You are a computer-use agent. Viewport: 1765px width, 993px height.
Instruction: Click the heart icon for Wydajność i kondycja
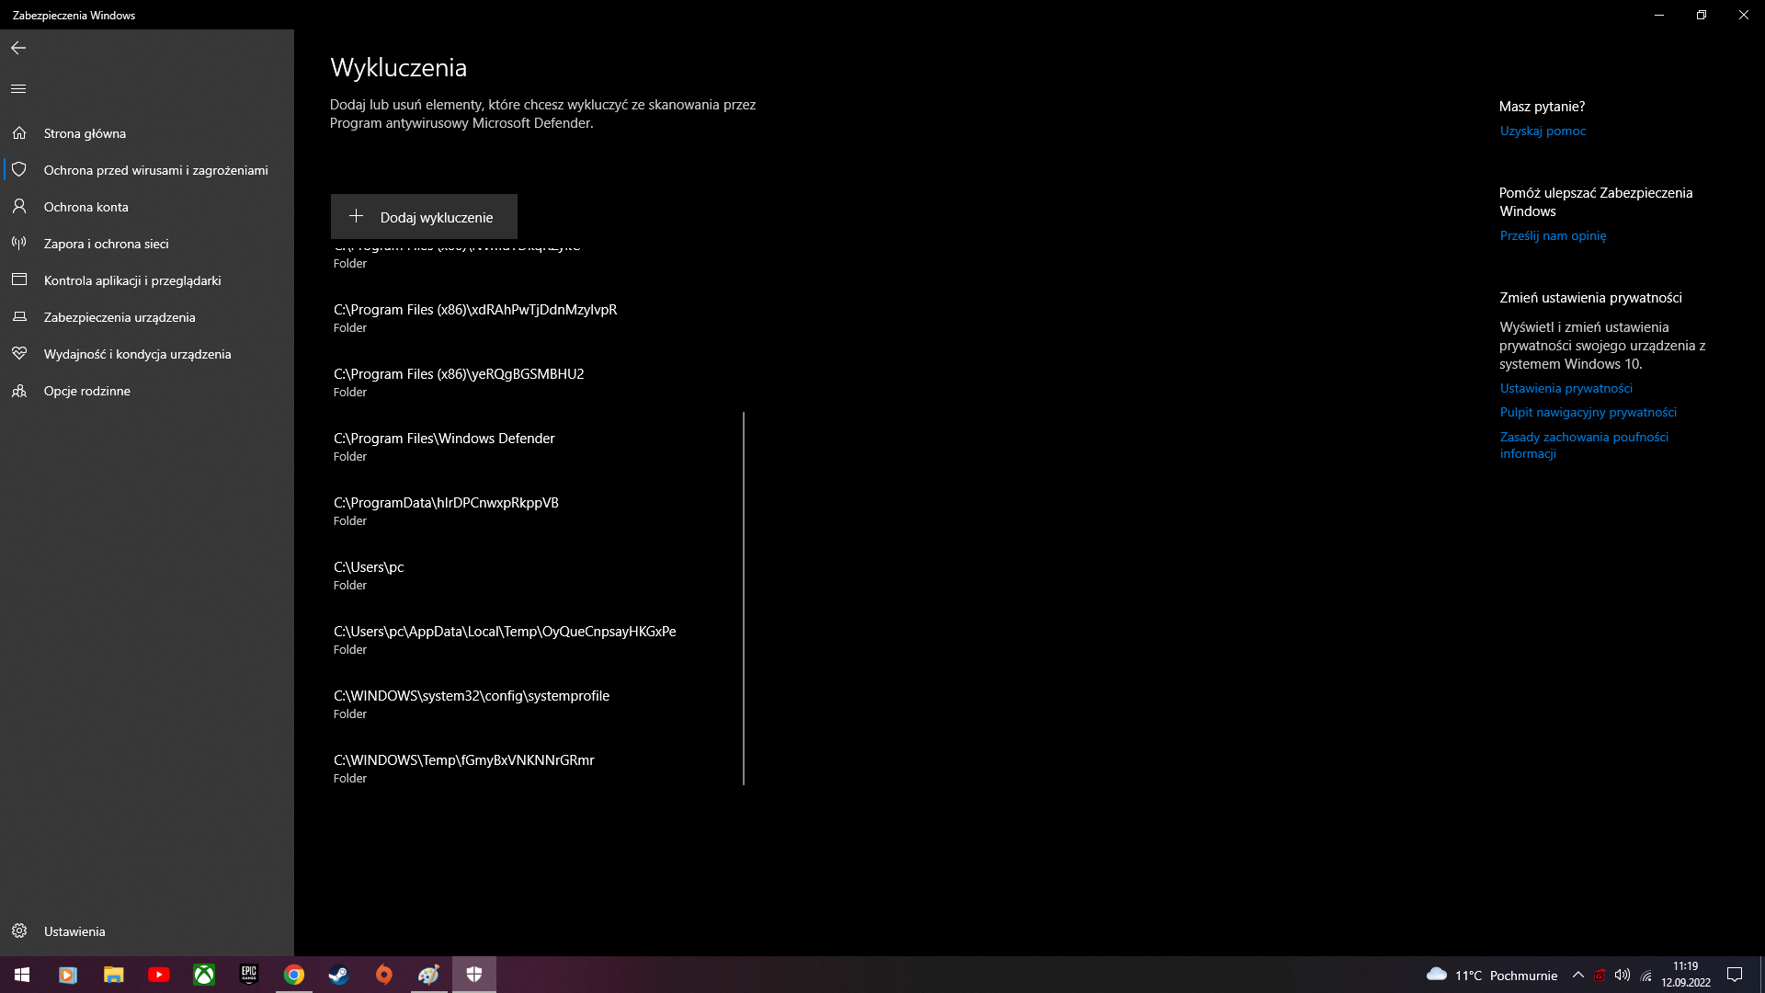click(x=19, y=354)
